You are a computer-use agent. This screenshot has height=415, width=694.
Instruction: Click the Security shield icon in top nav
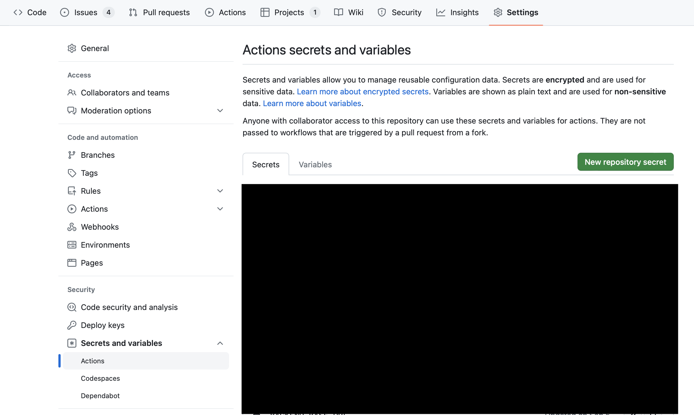pyautogui.click(x=382, y=12)
